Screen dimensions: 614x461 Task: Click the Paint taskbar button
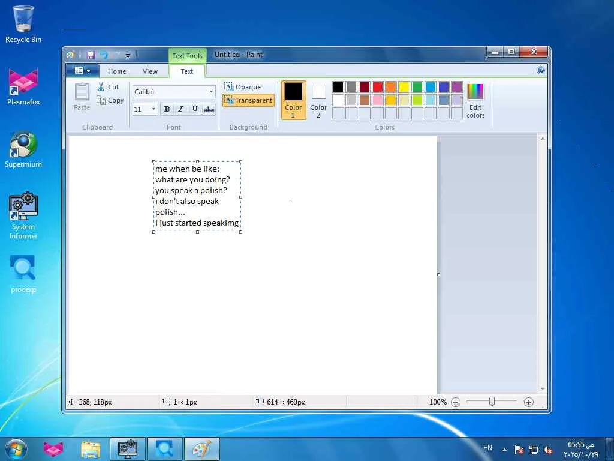(201, 449)
